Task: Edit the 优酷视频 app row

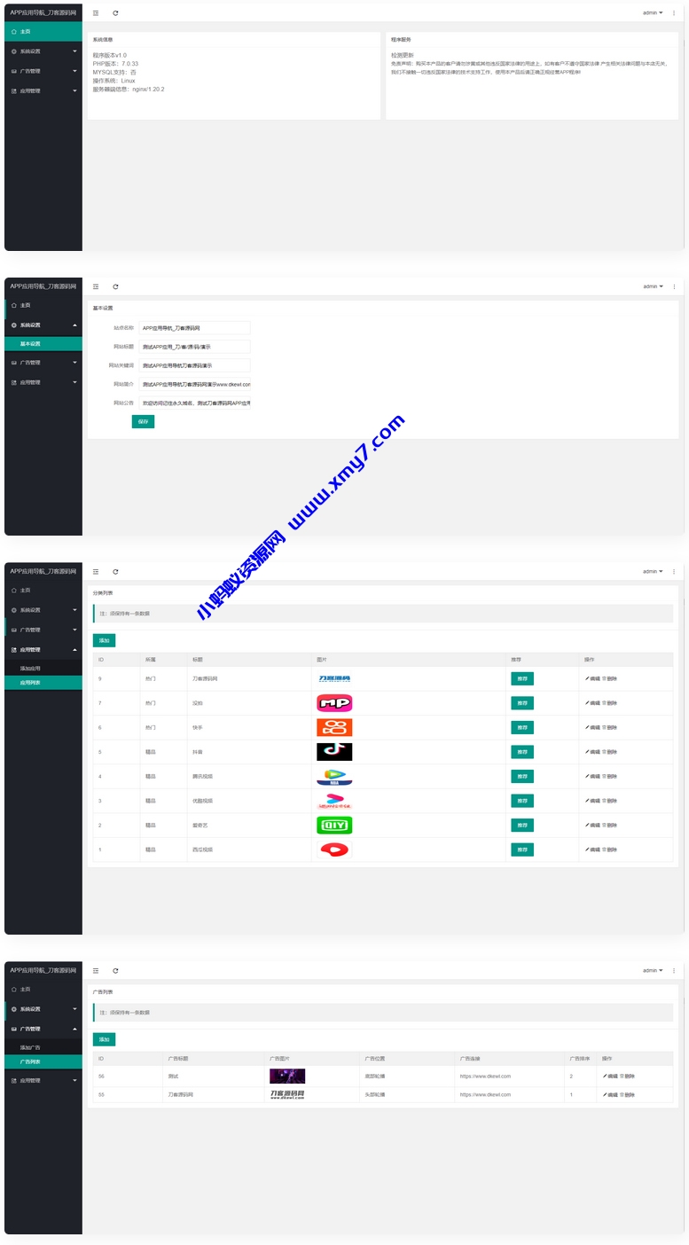Action: (591, 801)
